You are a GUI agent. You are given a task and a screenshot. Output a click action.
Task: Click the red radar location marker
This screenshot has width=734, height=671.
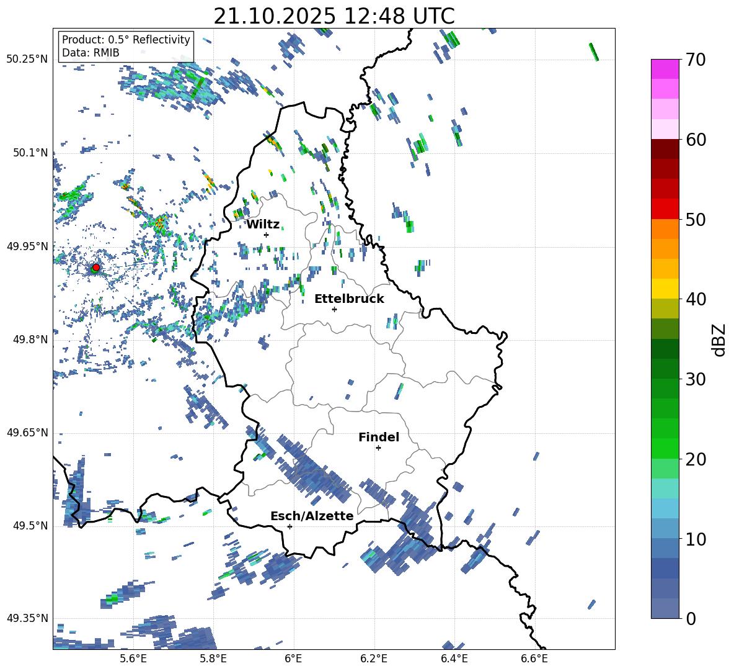tap(96, 267)
